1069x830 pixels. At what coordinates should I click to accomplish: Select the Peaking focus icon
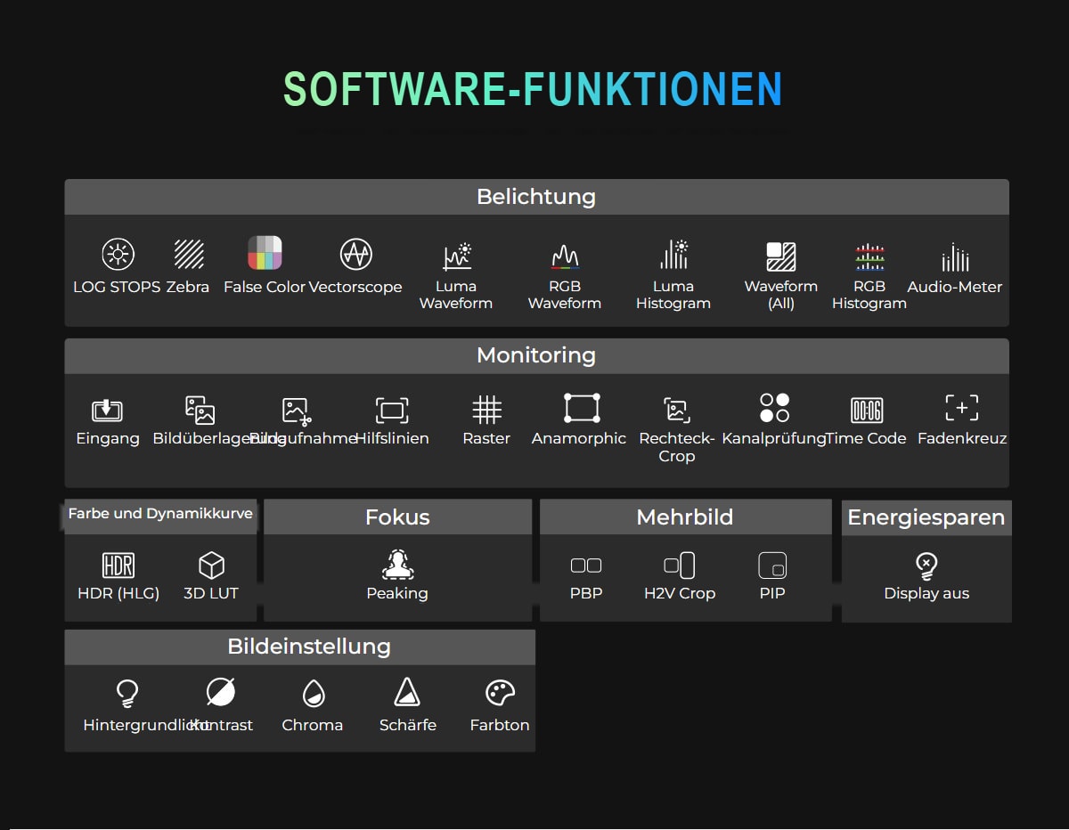(x=397, y=565)
